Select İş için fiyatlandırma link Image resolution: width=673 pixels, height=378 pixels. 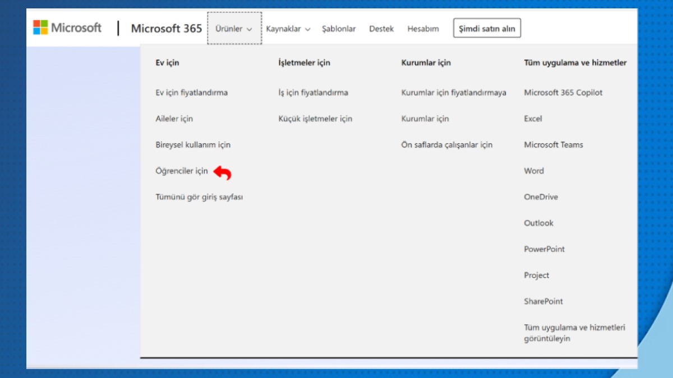[x=314, y=92]
